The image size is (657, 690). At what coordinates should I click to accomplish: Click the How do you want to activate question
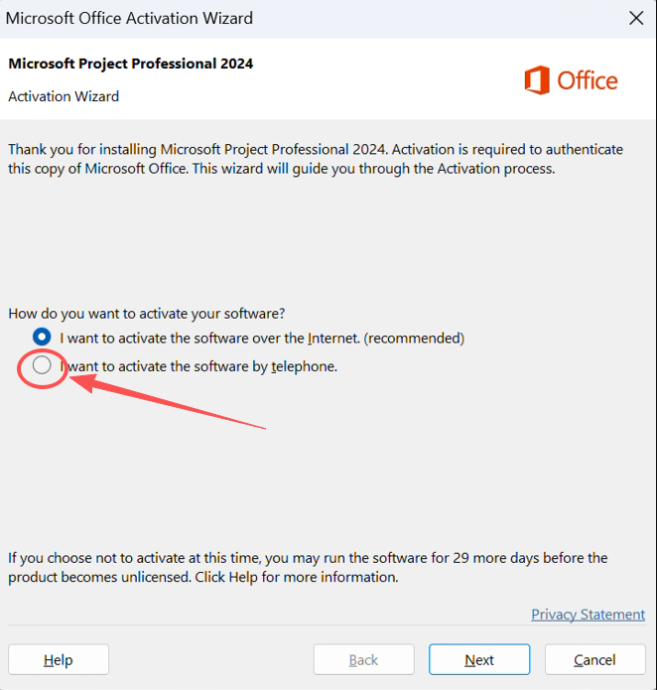click(147, 313)
